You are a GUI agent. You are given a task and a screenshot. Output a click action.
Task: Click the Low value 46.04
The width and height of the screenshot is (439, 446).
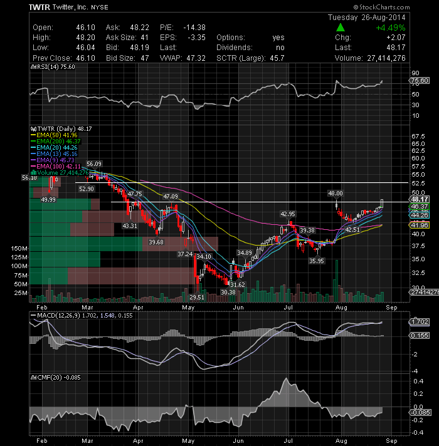click(85, 48)
